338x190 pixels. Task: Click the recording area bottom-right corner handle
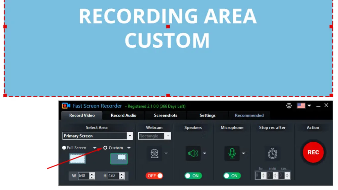[x=331, y=95]
